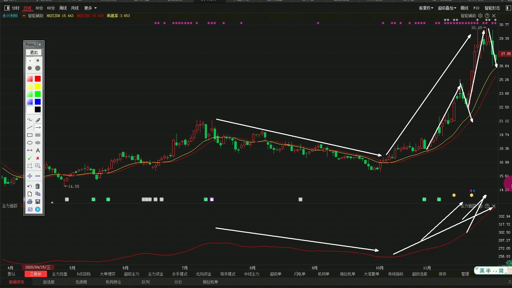512x288 pixels.
Task: Pick the translucent red color swatch
Action: 30,79
